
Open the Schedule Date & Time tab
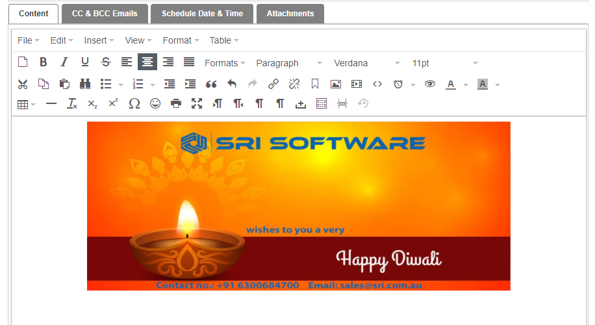[202, 14]
